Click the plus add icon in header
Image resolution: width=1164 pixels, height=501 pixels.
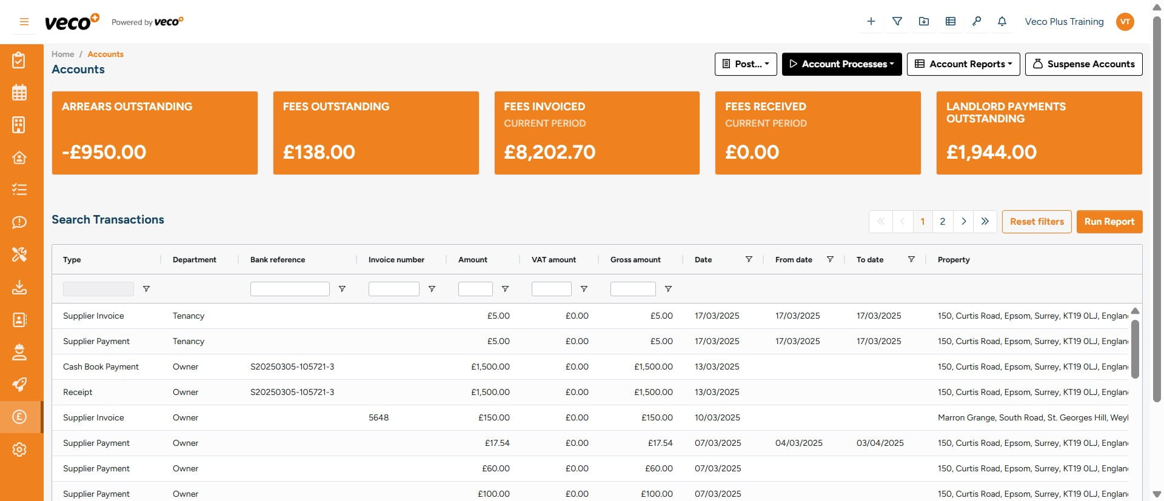871,21
